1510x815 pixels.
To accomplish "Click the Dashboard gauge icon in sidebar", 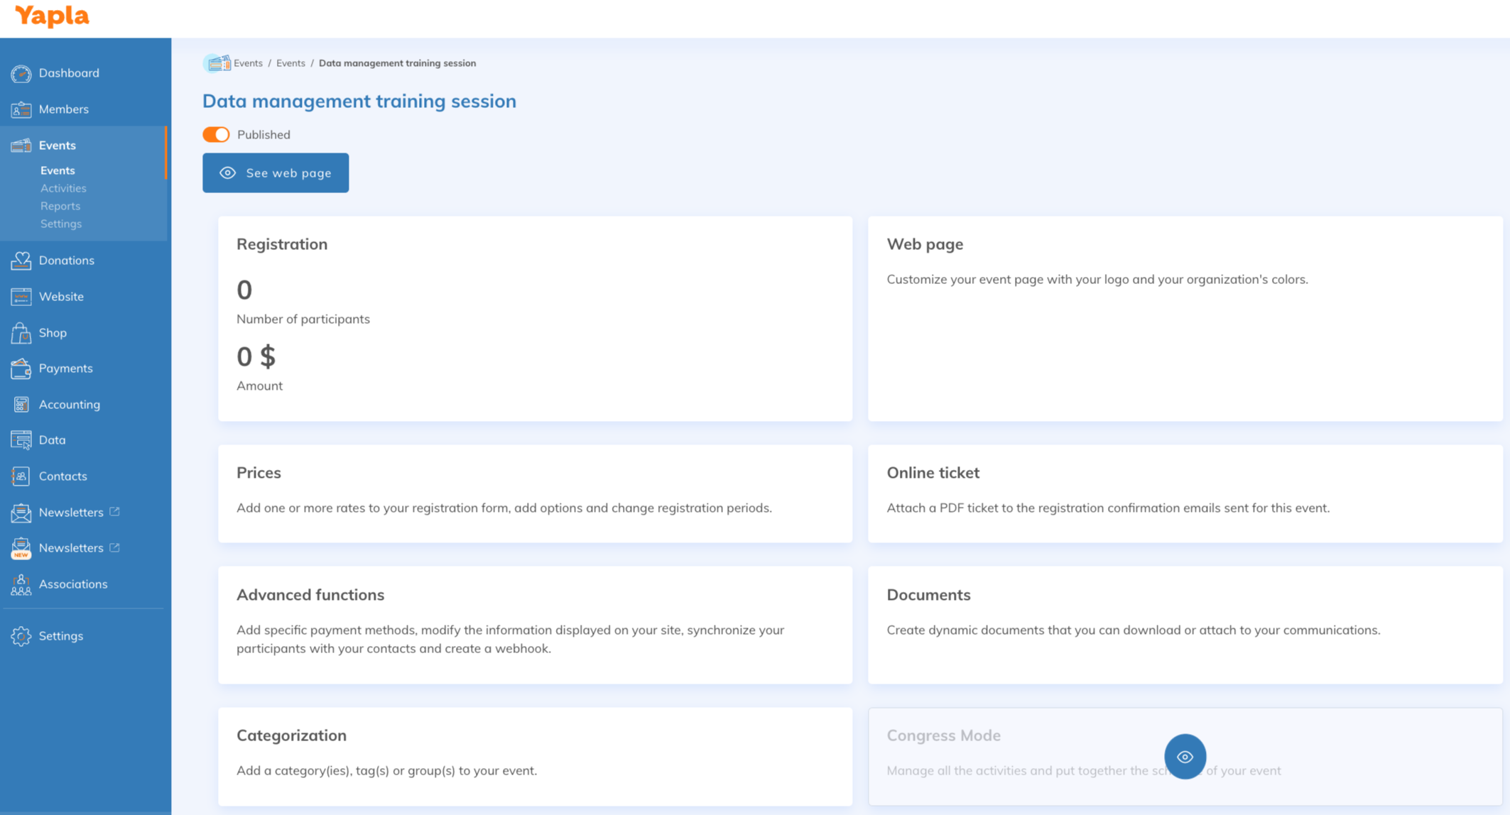I will coord(21,73).
